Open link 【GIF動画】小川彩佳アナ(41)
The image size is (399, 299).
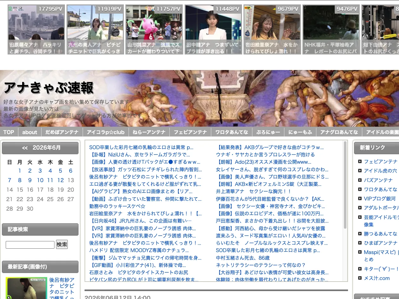[137, 265]
